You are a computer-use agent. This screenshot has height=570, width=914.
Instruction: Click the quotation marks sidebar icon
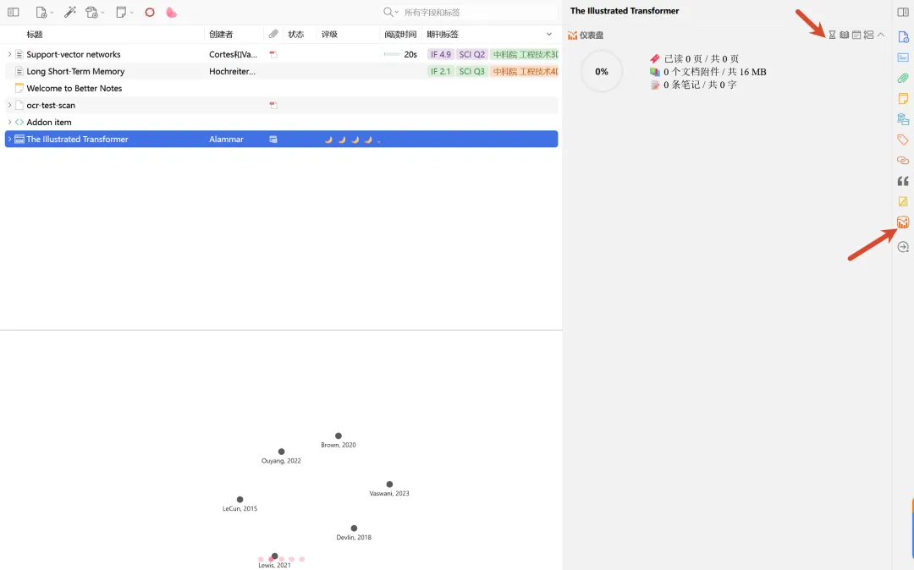(x=902, y=181)
